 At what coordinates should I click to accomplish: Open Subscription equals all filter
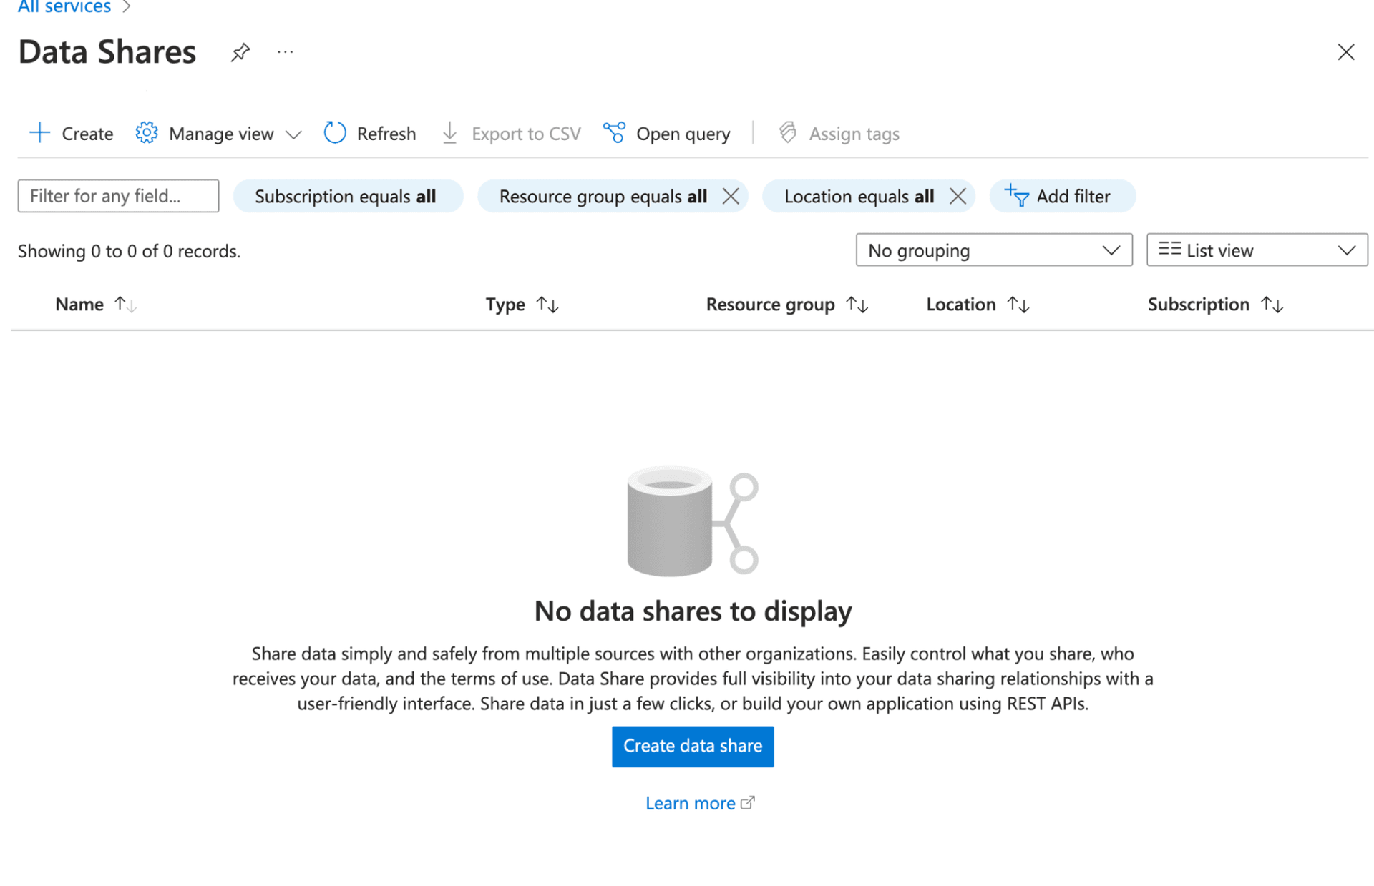coord(348,196)
